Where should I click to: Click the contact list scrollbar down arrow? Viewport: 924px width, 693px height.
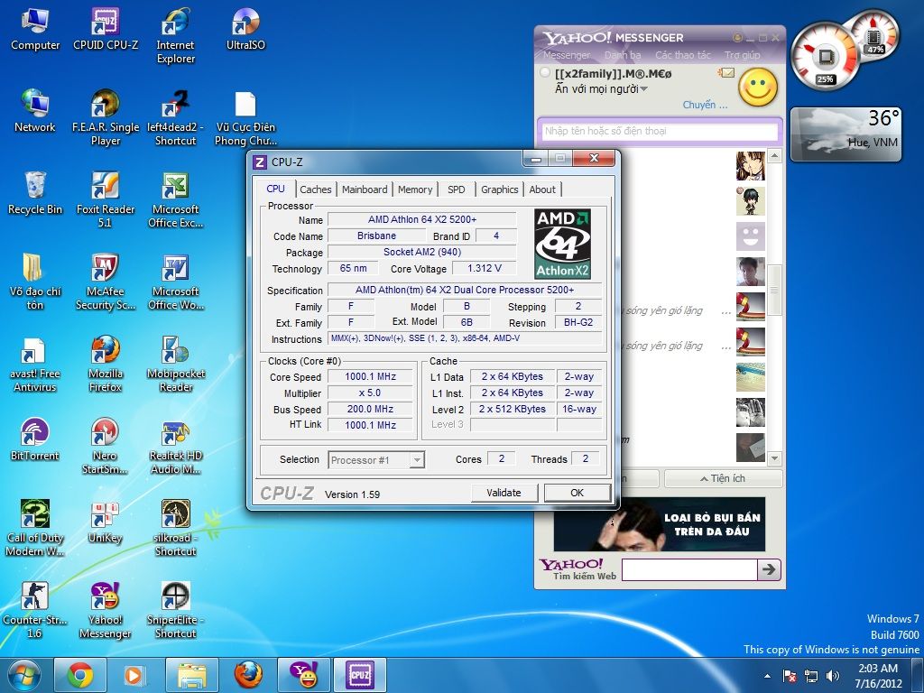(775, 457)
